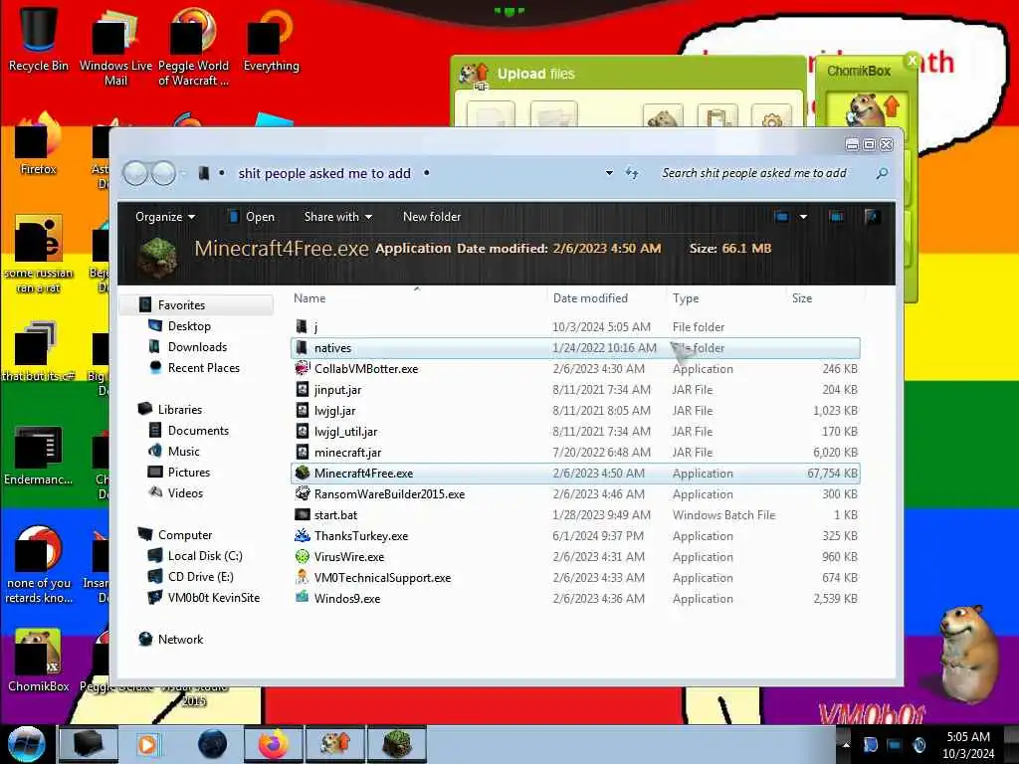The height and width of the screenshot is (764, 1019).
Task: Click the refresh arrows button in address bar
Action: (632, 173)
